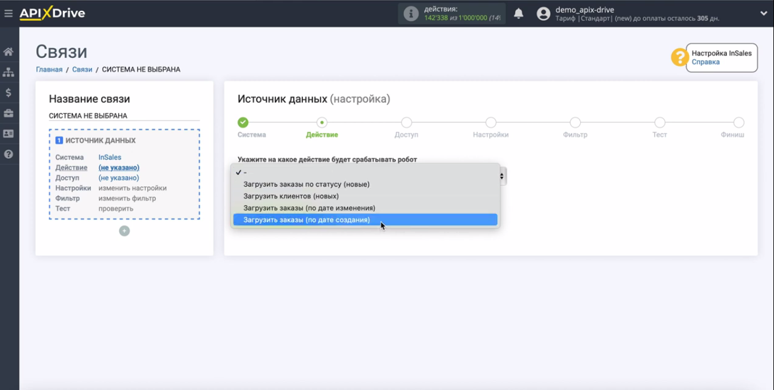
Task: Click the orange question mark help icon
Action: coord(680,57)
